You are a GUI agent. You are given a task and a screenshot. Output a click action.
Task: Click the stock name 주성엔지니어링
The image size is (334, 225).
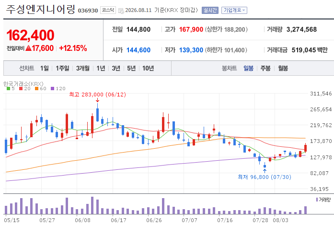pos(40,10)
